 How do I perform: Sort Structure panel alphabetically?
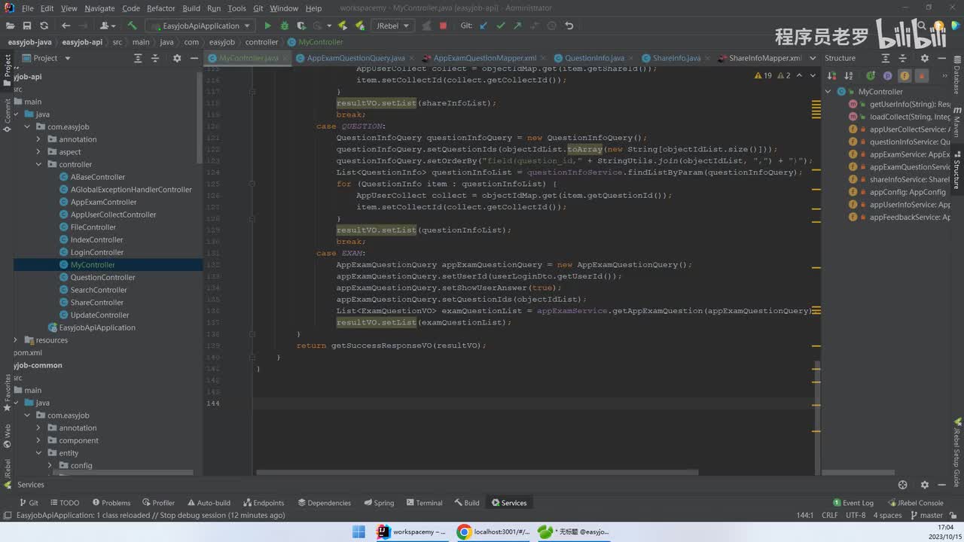(x=849, y=76)
